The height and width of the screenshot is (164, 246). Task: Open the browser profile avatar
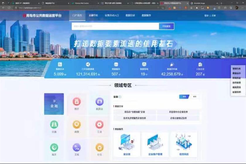(x=237, y=8)
